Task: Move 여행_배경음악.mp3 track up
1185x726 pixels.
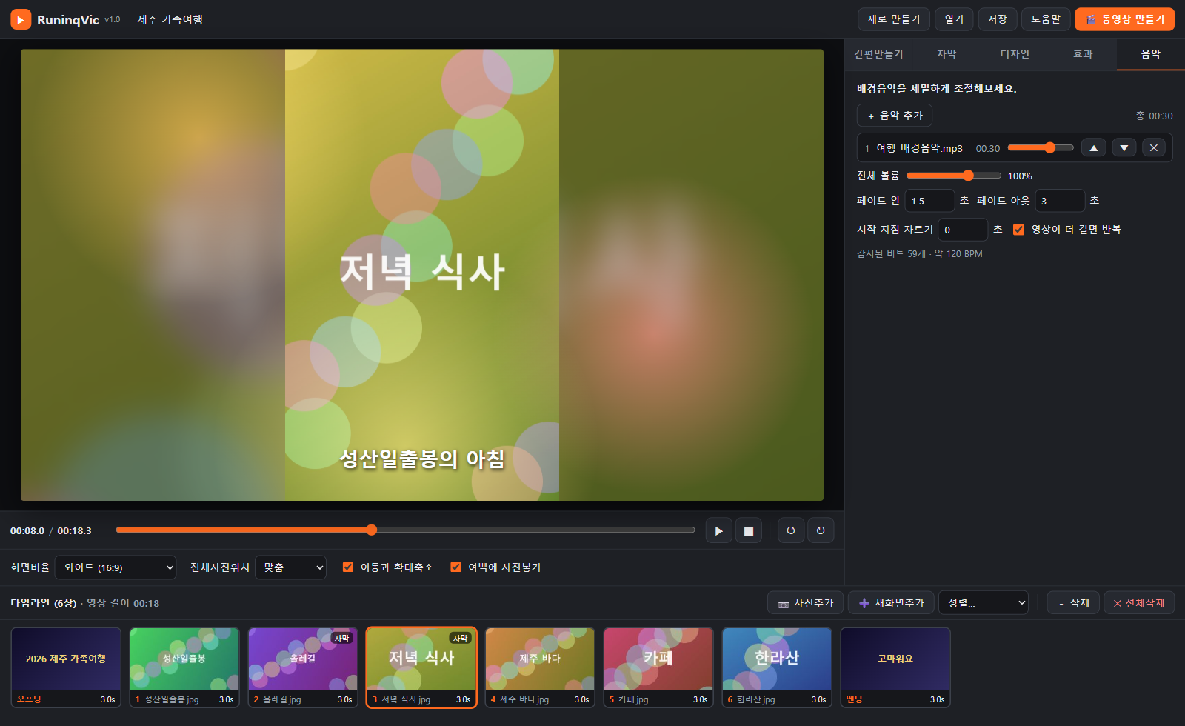Action: click(1093, 147)
